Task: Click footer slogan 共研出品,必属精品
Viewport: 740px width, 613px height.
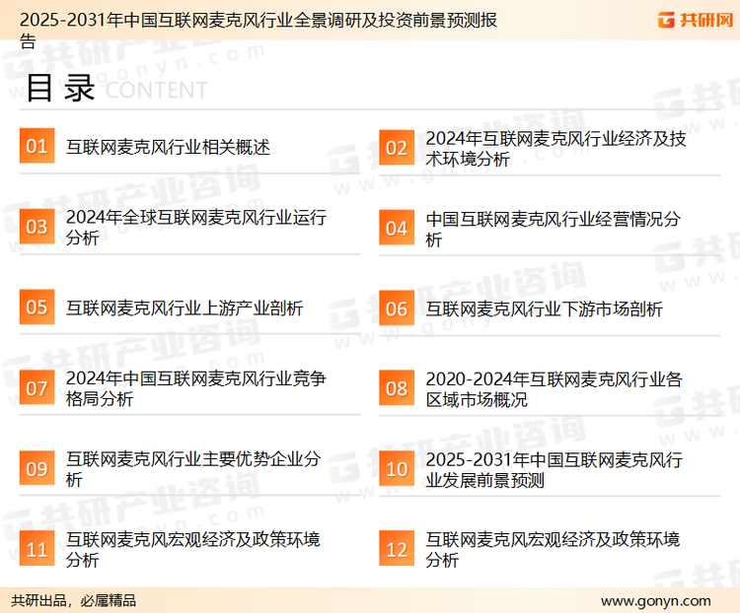Action: tap(74, 600)
